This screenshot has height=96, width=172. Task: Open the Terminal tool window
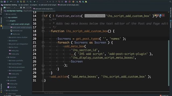[17, 95]
